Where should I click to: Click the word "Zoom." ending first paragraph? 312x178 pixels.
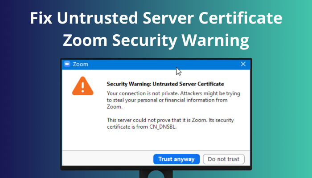coord(115,107)
